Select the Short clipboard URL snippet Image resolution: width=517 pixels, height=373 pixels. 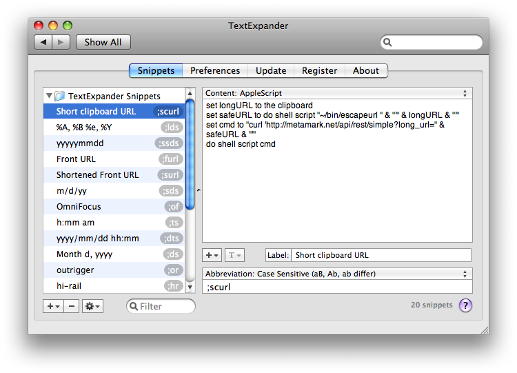click(x=114, y=112)
